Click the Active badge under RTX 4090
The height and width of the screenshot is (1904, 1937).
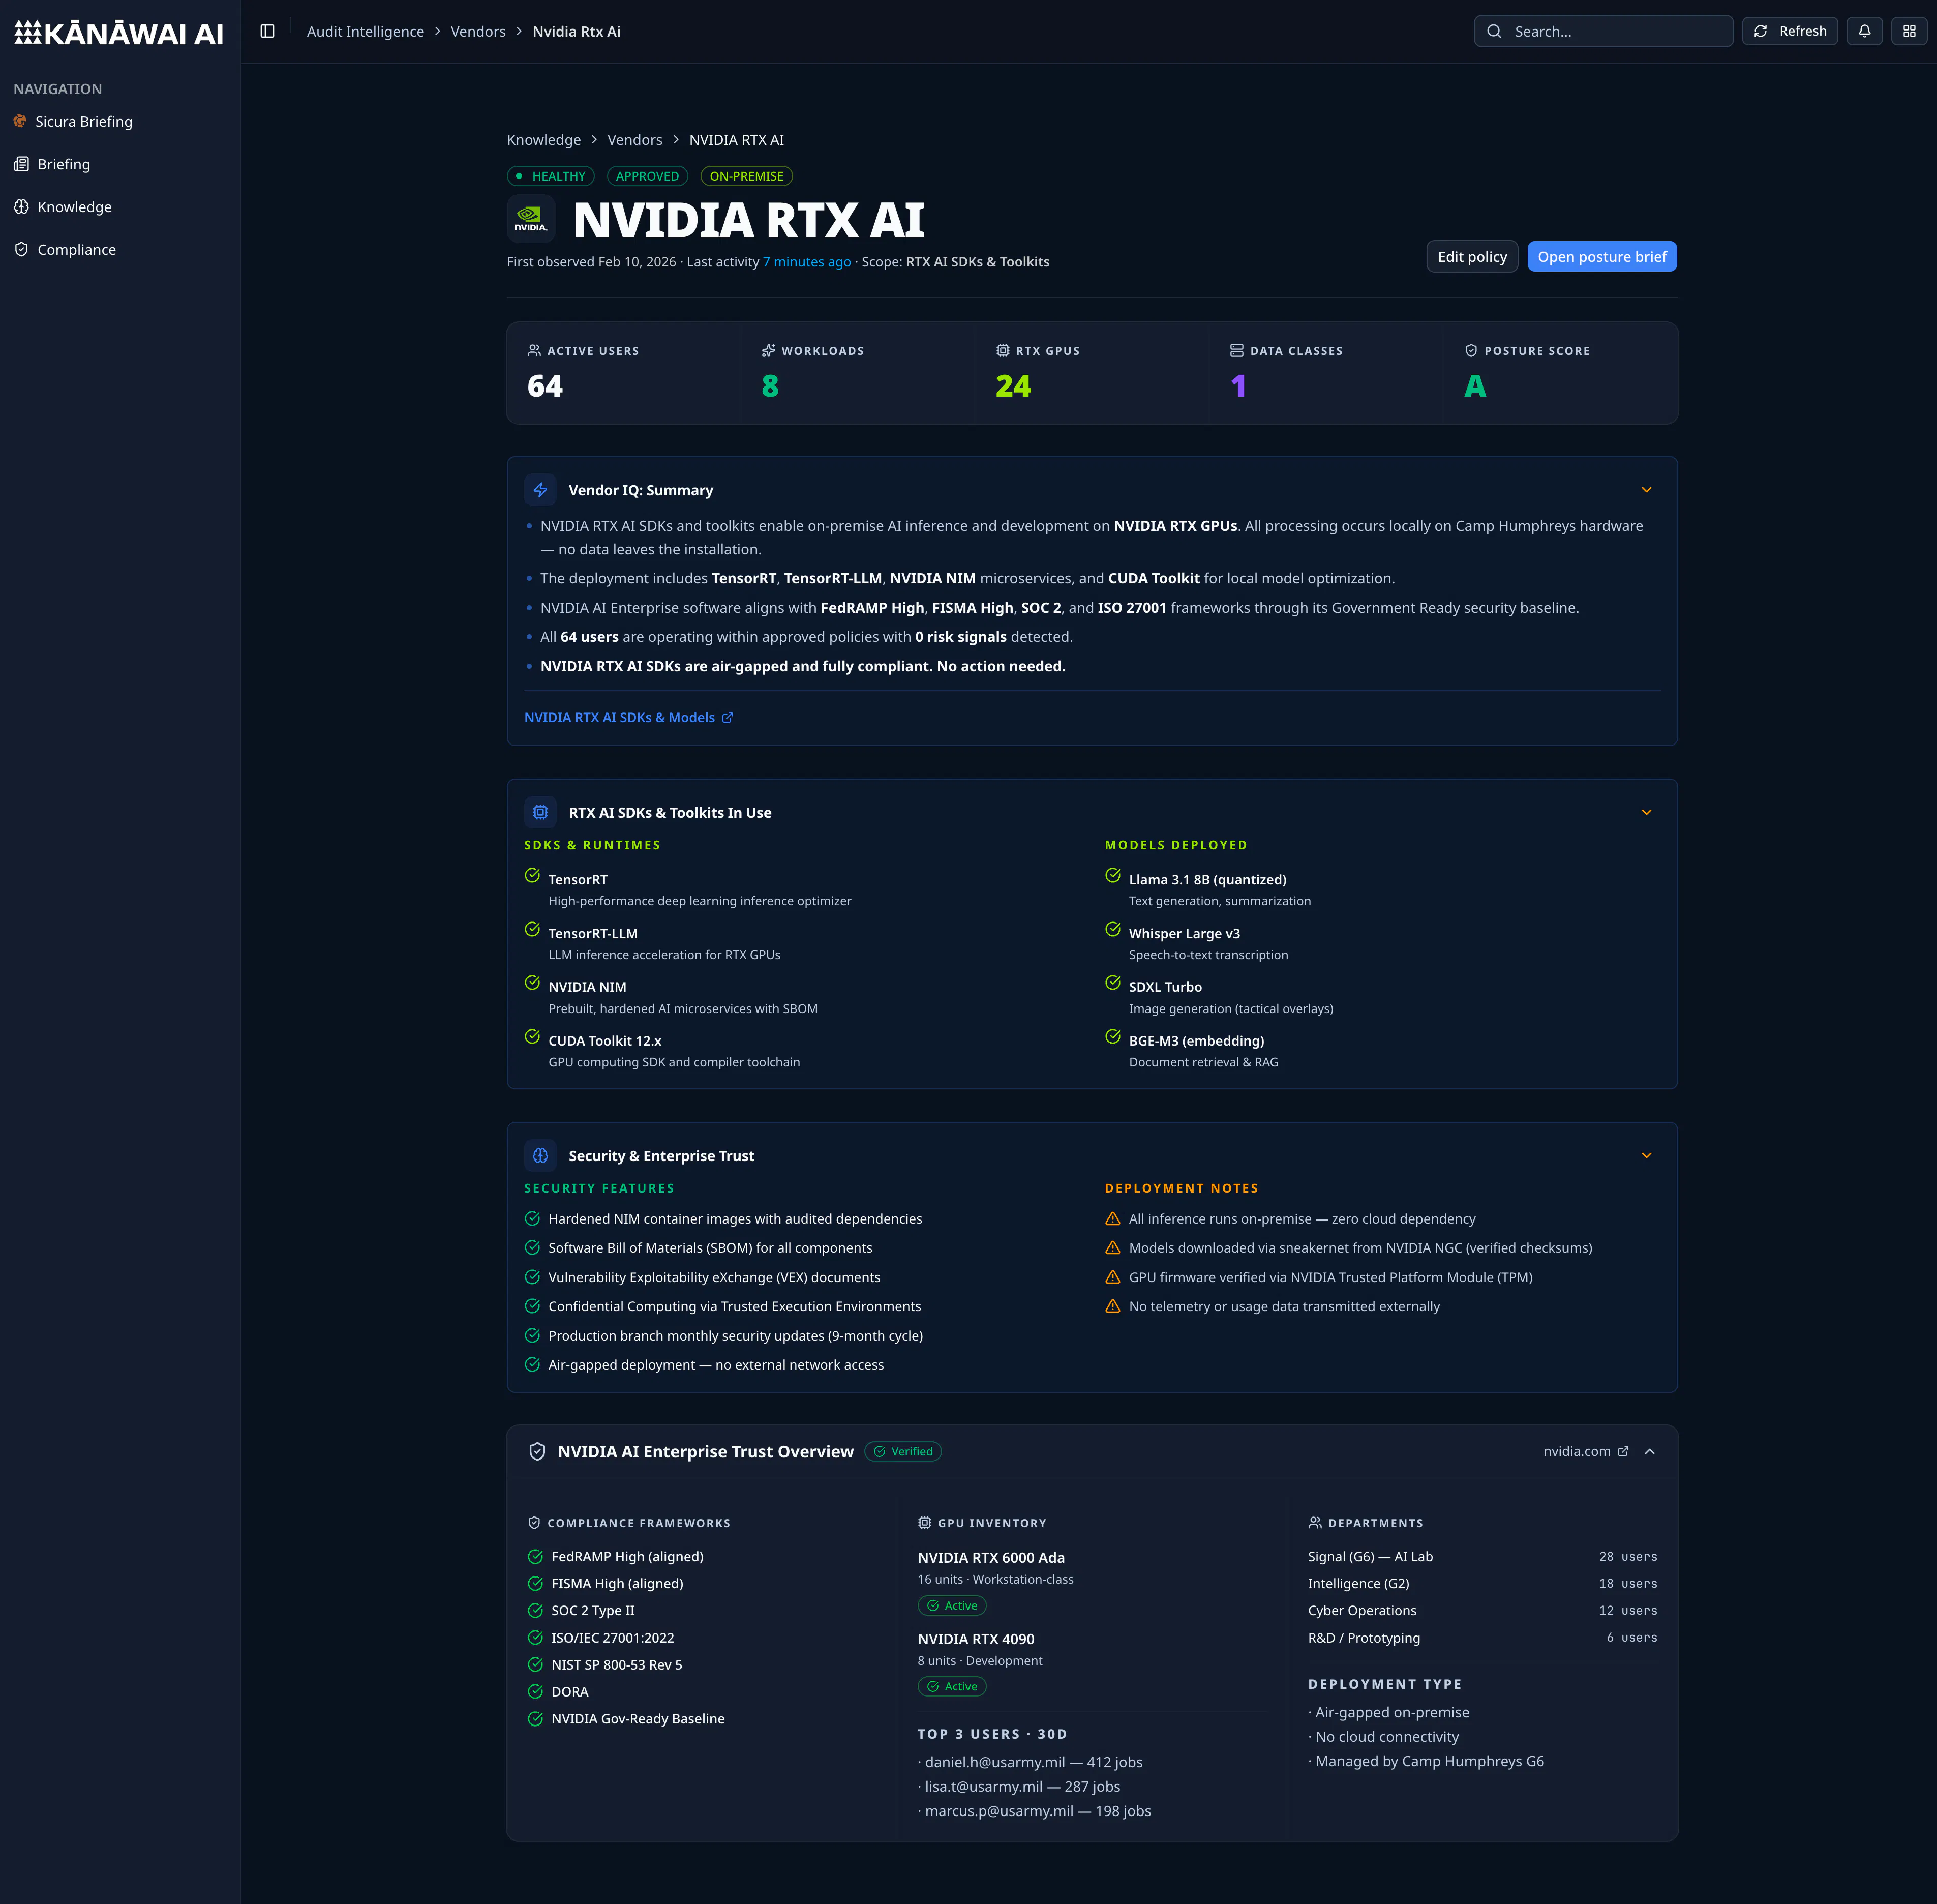pyautogui.click(x=952, y=1686)
